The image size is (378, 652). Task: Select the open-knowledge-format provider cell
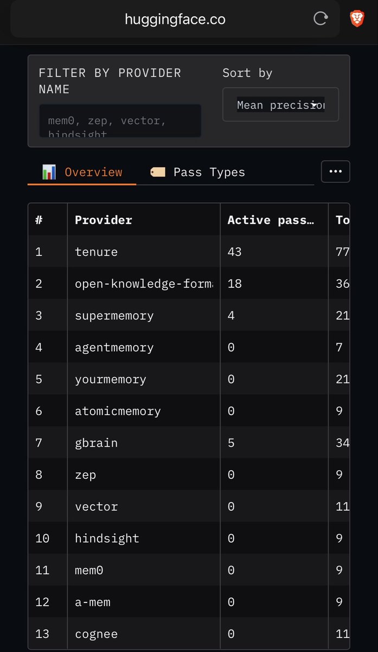[x=144, y=284]
